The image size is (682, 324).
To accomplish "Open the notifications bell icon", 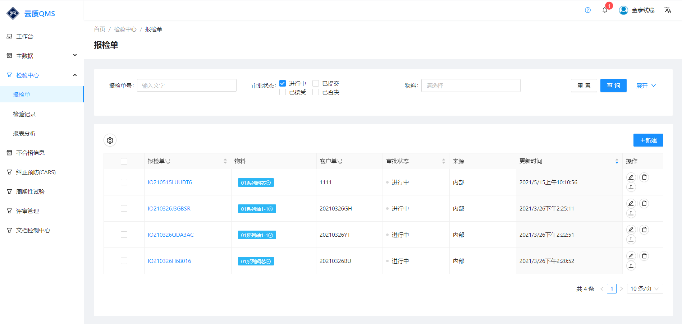I will (605, 10).
